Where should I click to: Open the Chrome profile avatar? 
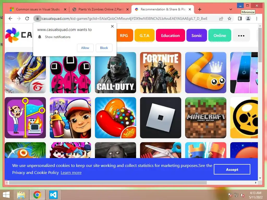(x=248, y=18)
